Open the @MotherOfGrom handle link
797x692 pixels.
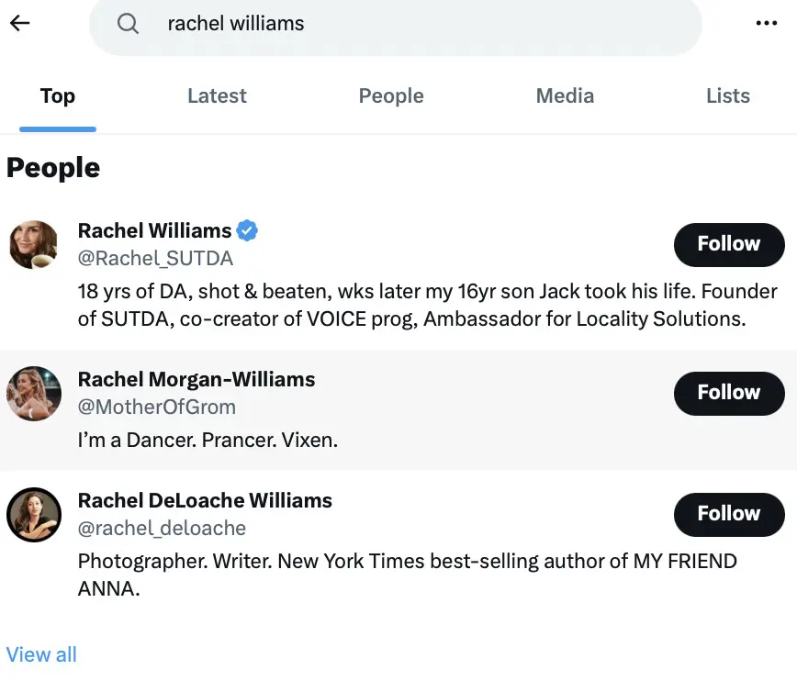point(156,407)
